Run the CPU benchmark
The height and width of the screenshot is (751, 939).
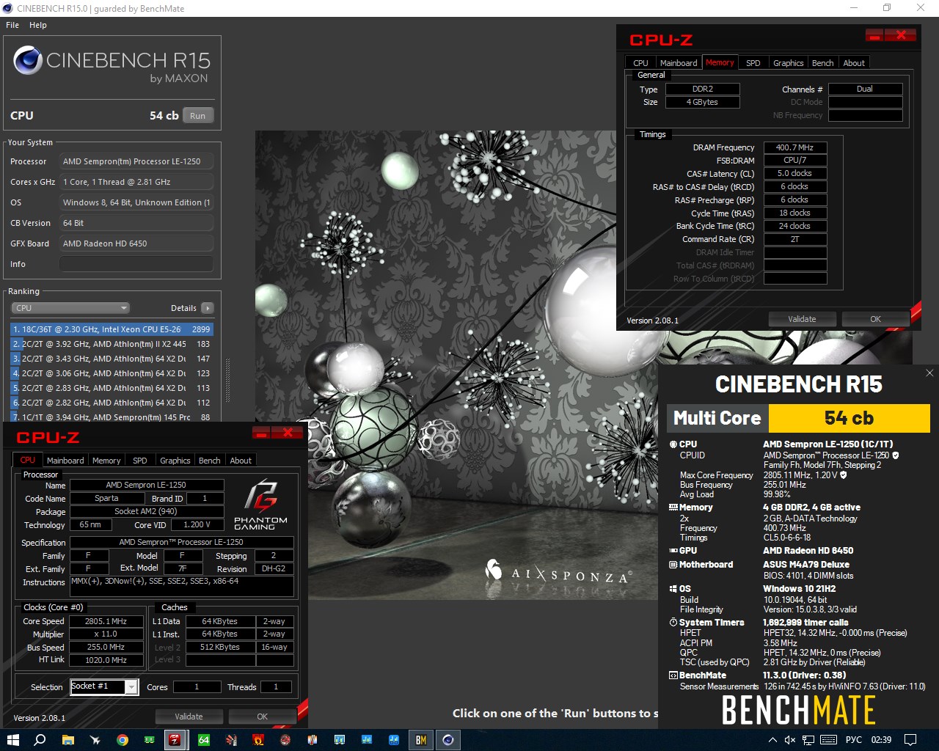[198, 116]
